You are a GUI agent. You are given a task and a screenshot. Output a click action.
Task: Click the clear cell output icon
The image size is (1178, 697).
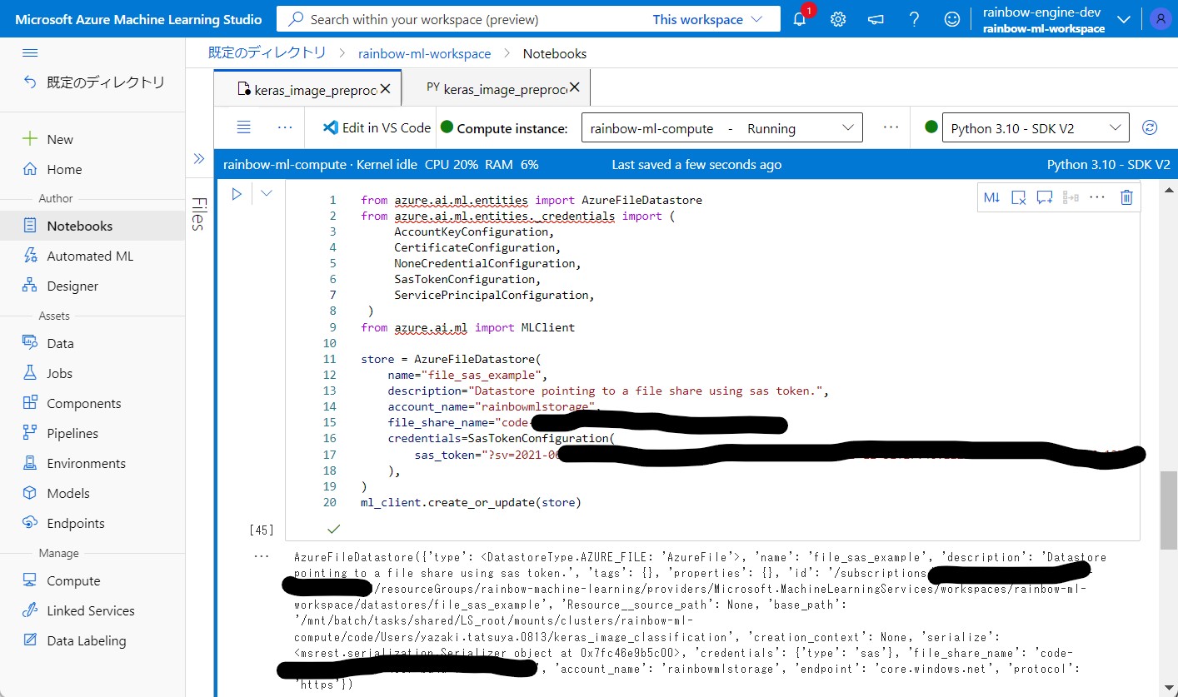(x=1018, y=197)
